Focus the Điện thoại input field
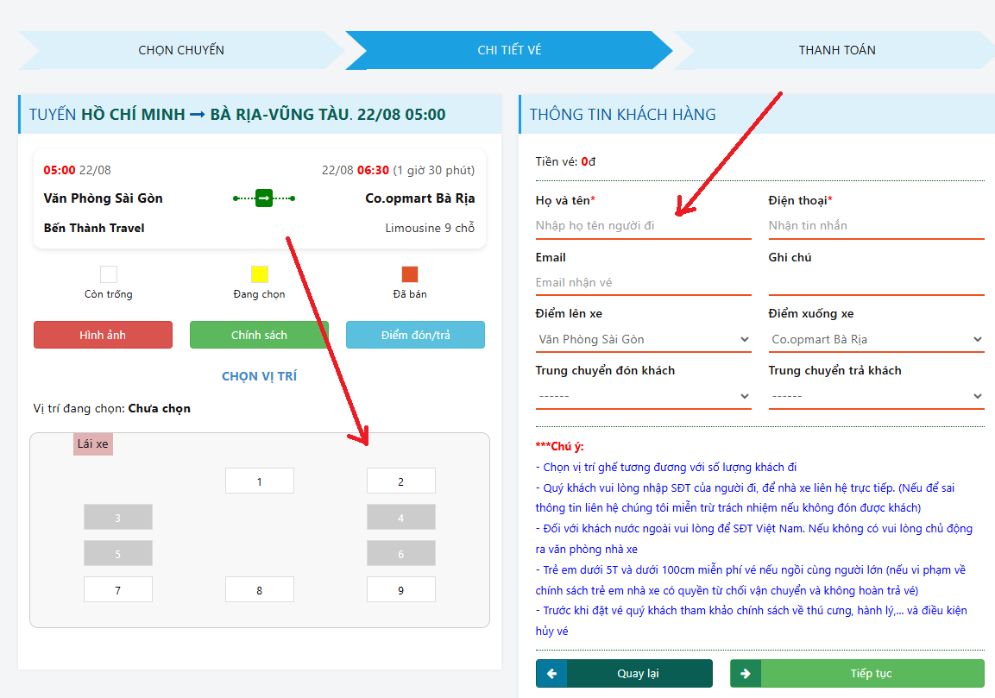Image resolution: width=995 pixels, height=698 pixels. pyautogui.click(x=876, y=226)
